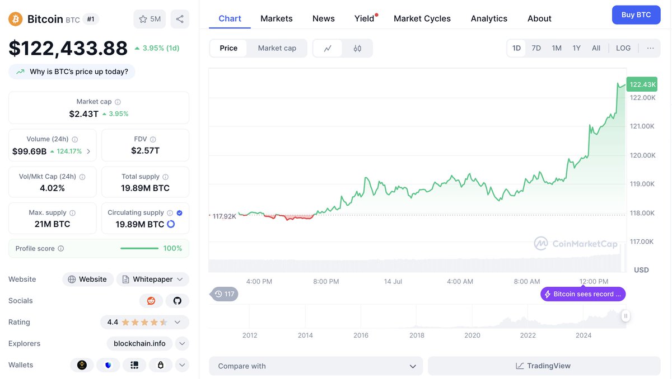Viewport: 672px width, 379px height.
Task: Open the Reddit social link
Action: 151,301
